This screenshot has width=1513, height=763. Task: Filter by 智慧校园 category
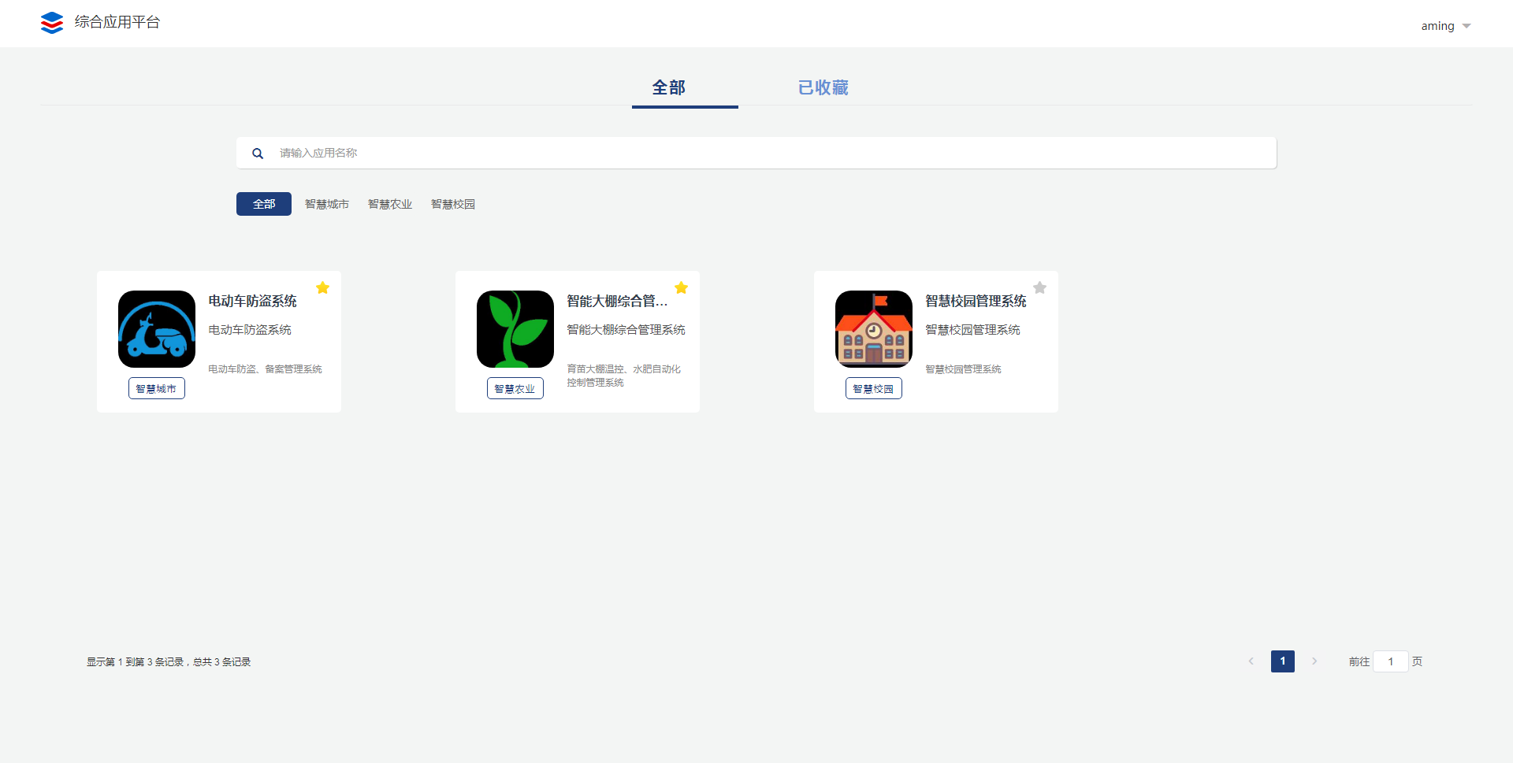453,204
